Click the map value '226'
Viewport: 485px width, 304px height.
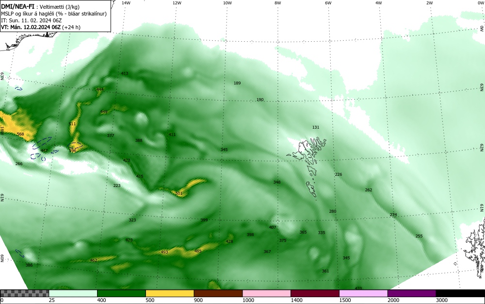pyautogui.click(x=339, y=174)
